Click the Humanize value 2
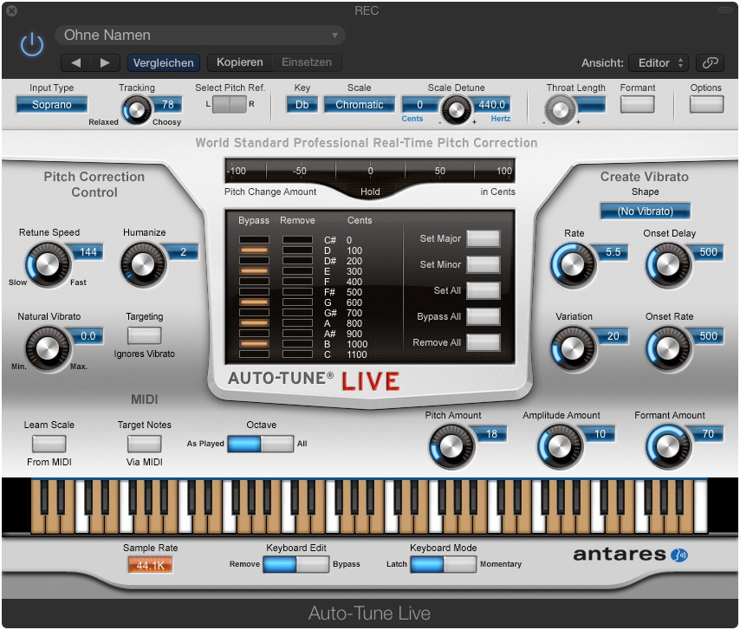 (183, 251)
